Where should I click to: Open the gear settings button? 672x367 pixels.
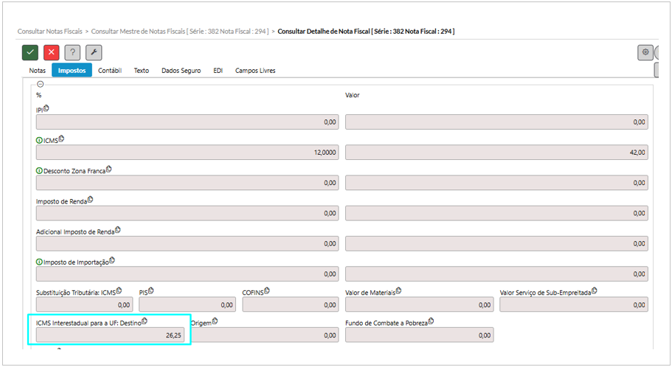click(645, 52)
